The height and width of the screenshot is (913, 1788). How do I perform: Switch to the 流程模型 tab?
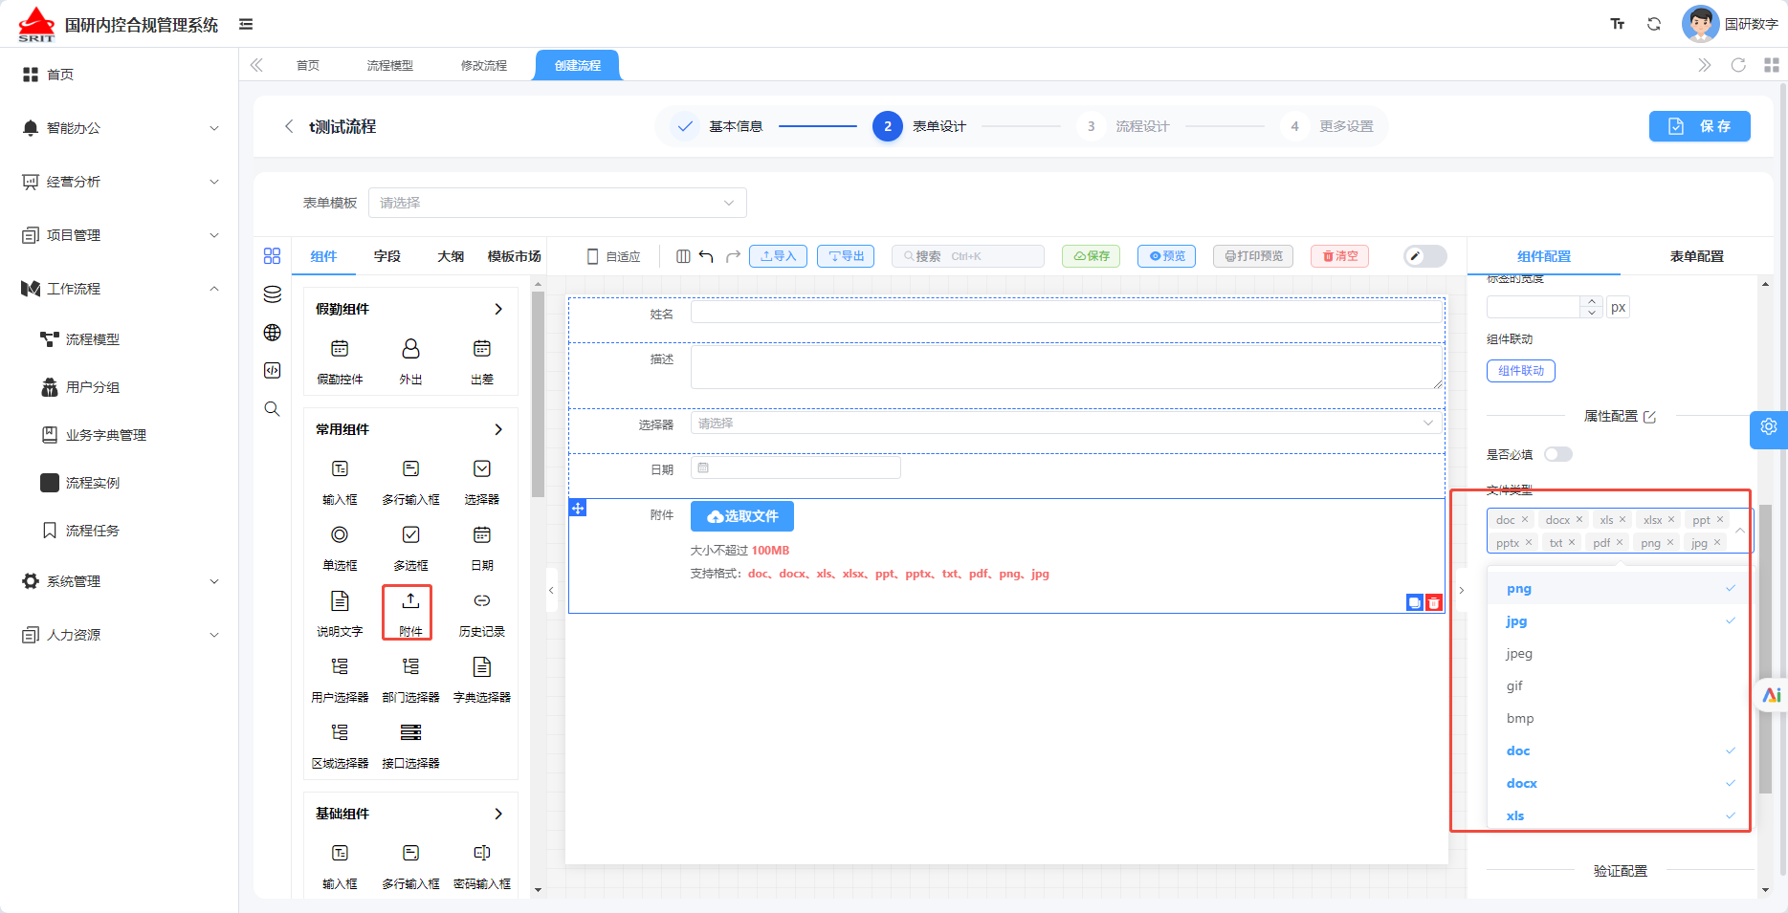click(390, 65)
